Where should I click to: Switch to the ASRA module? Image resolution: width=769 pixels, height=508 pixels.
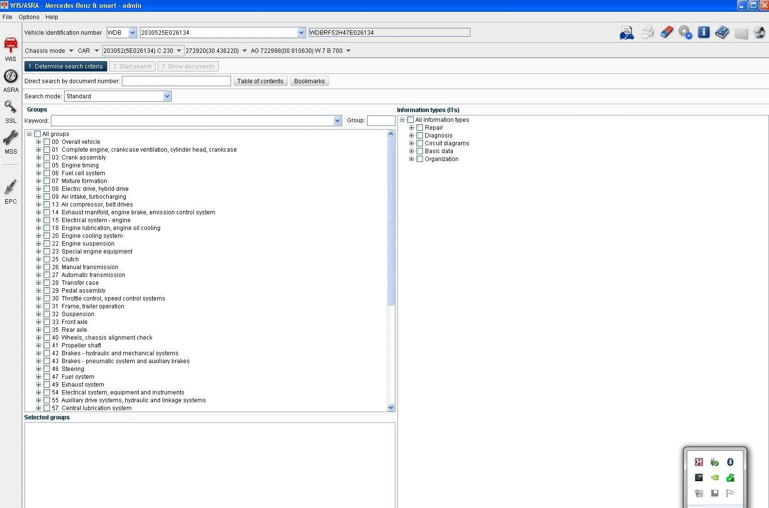11,80
